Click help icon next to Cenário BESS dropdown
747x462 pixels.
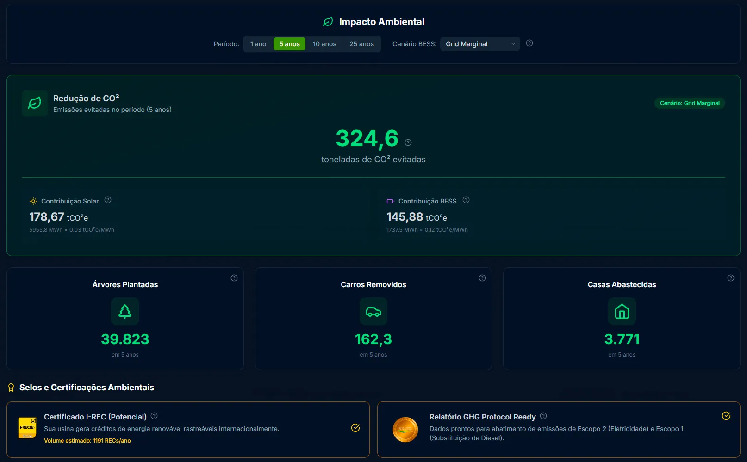point(529,43)
